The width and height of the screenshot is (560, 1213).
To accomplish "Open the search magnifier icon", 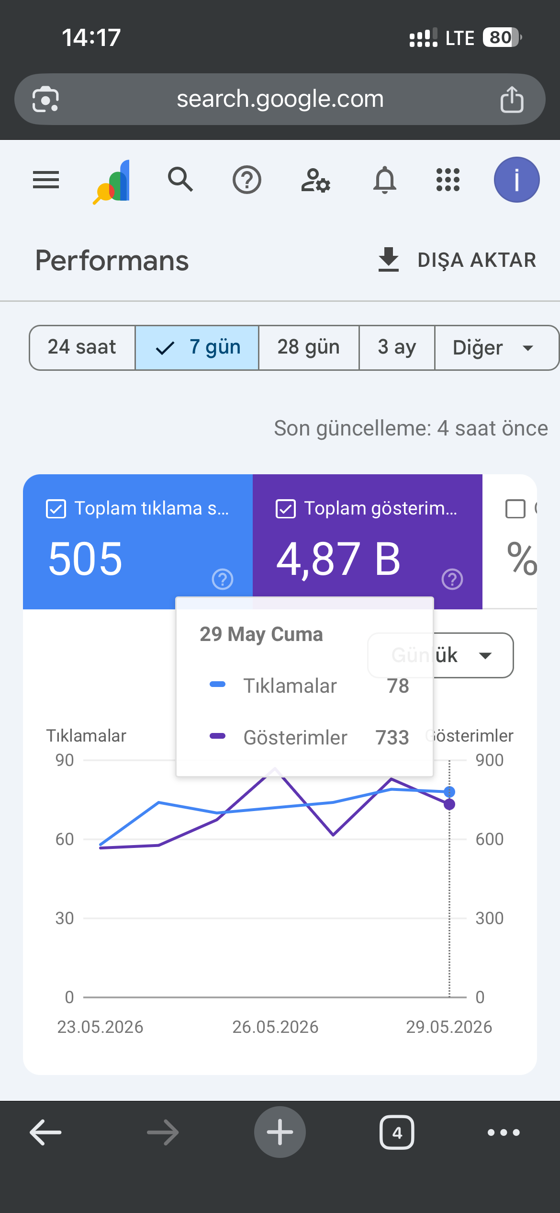I will click(x=180, y=180).
